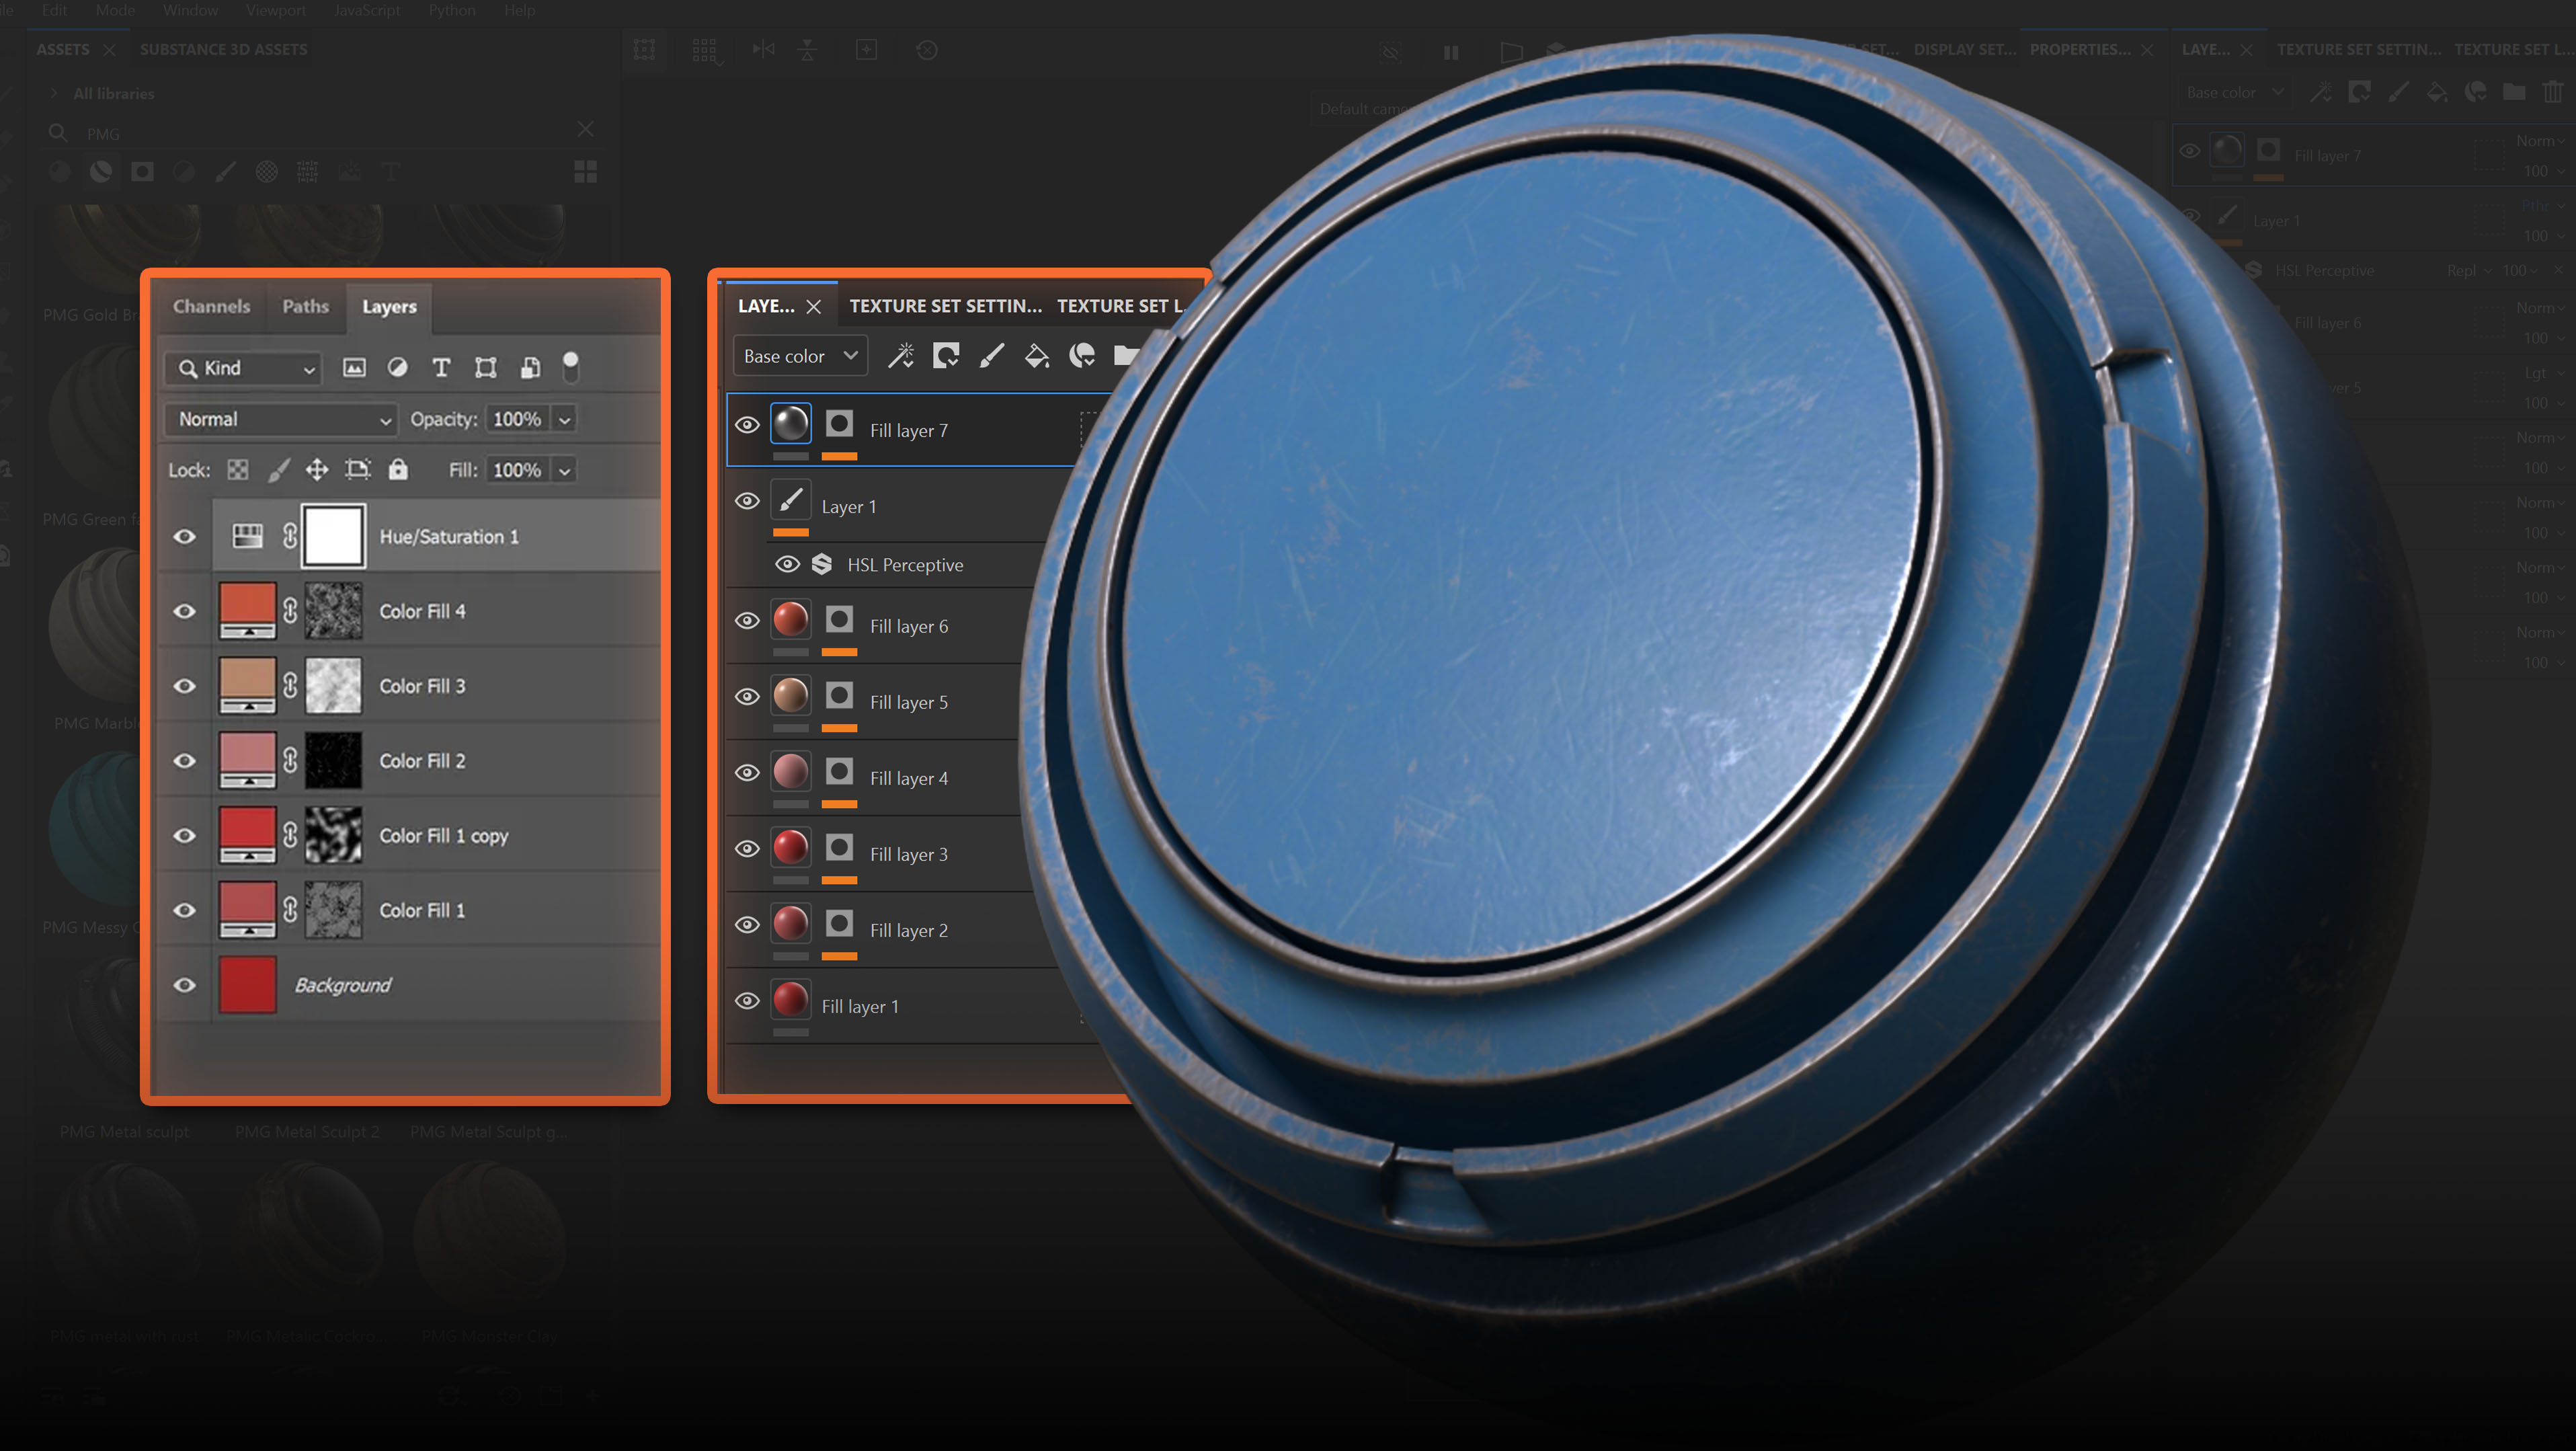Switch to the Channels tab

211,306
